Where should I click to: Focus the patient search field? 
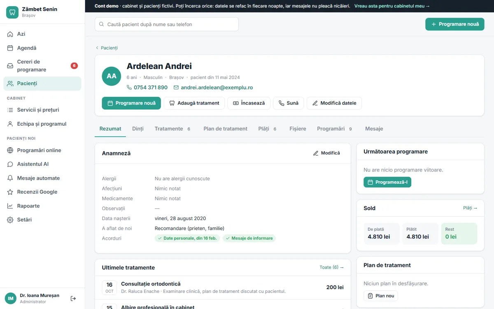point(167,24)
